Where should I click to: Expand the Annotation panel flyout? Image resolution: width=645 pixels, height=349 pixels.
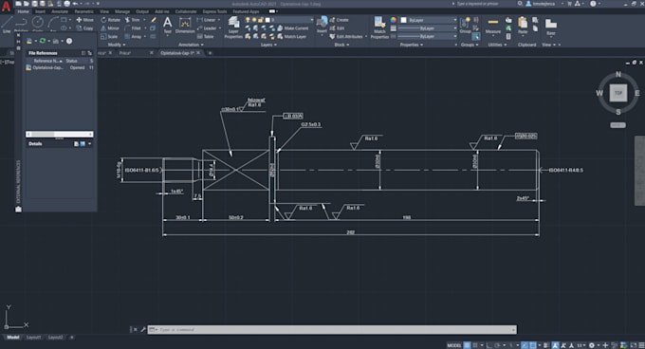(191, 45)
